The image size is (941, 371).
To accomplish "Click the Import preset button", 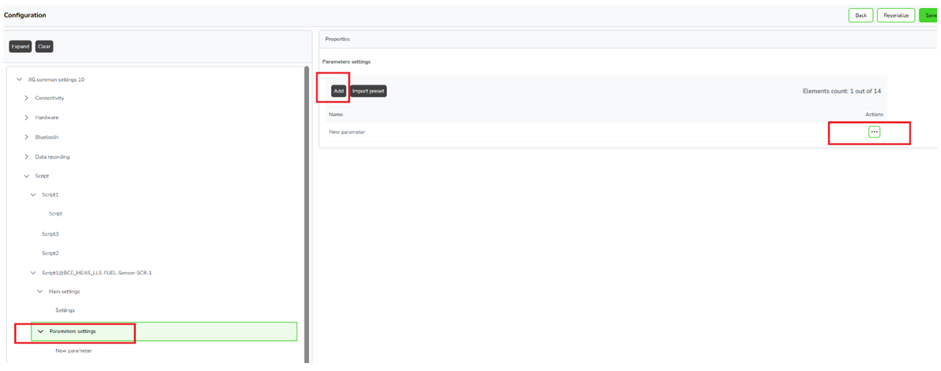I will (368, 91).
